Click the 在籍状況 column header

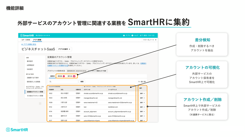[x=78, y=90]
